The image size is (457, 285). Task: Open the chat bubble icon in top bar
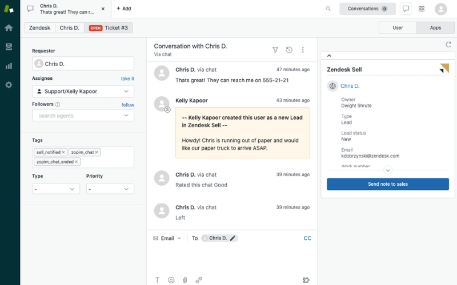point(406,9)
